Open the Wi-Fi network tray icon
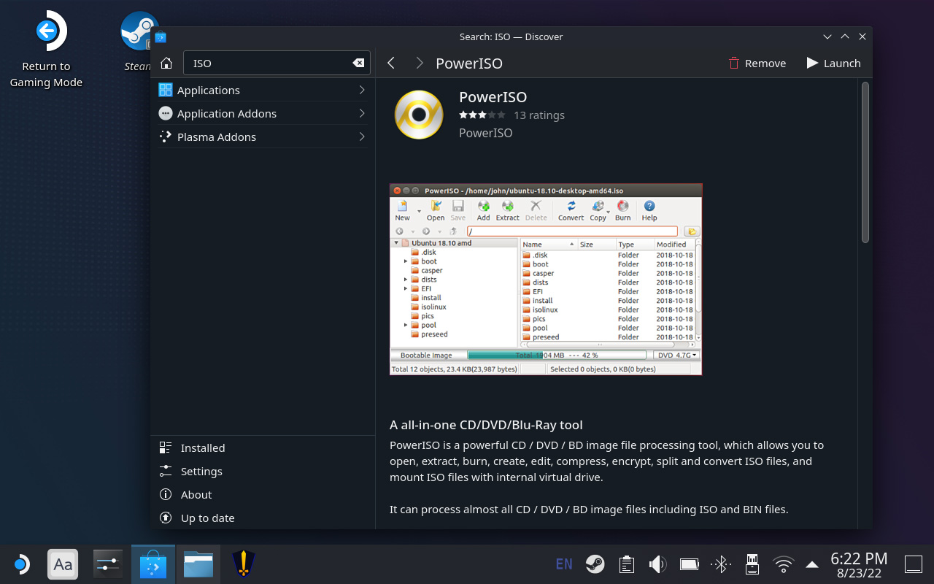Image resolution: width=934 pixels, height=584 pixels. click(x=784, y=564)
